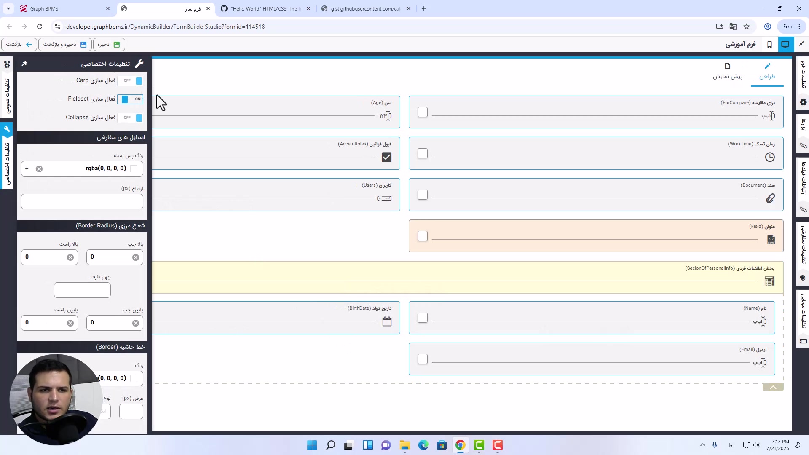Click the paperclip icon in Document field
This screenshot has height=455, width=809.
pyautogui.click(x=770, y=198)
